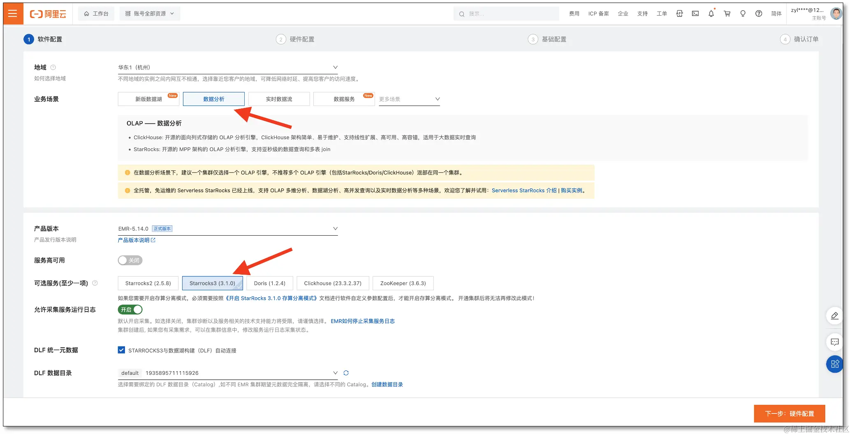Go to step 4 确认订单
Image resolution: width=852 pixels, height=436 pixels.
[x=799, y=39]
